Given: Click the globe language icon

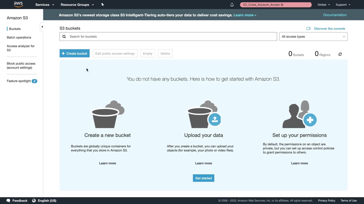Looking at the screenshot, I should tap(34, 201).
